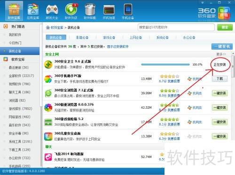Image resolution: width=235 pixels, height=175 pixels.
Task: Click the 热门精选 sidebar header icon
Action: click(6, 26)
